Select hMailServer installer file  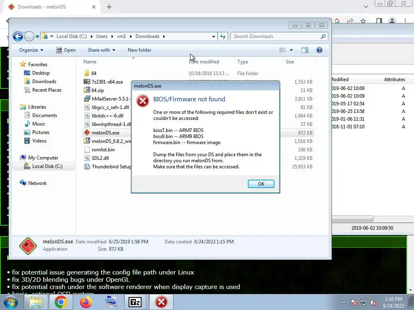click(x=111, y=99)
